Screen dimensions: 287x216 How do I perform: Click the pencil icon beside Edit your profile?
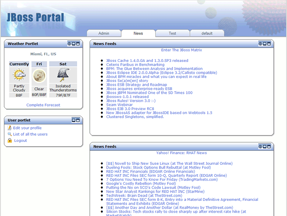[9, 128]
